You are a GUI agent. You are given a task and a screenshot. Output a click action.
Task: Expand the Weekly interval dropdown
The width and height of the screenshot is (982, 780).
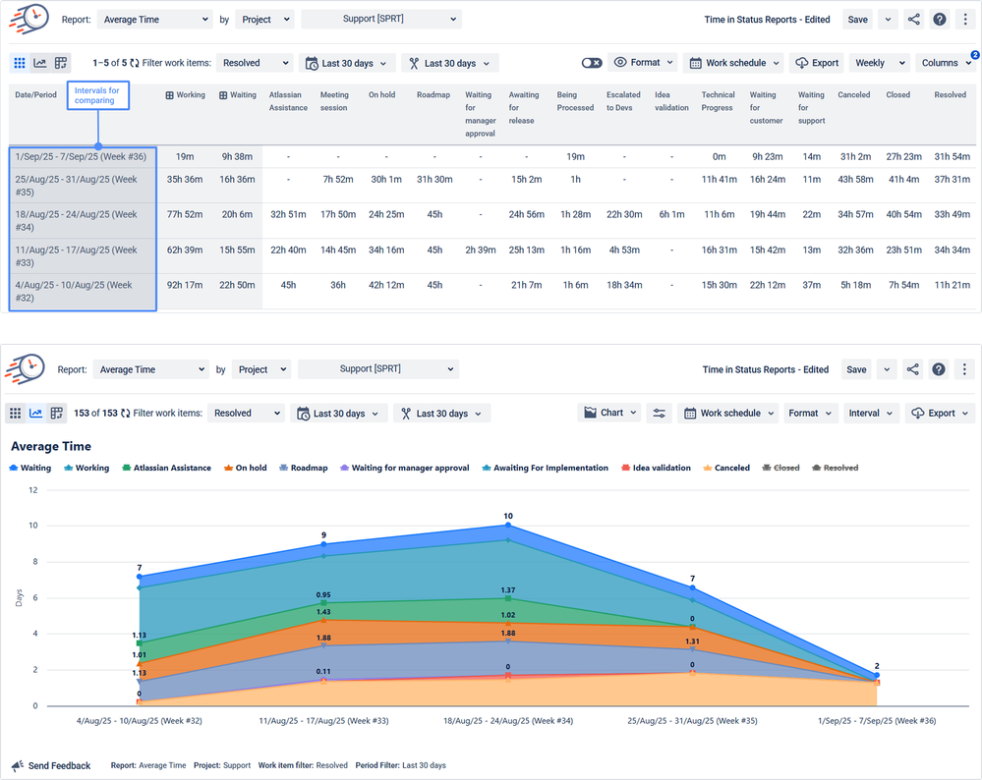click(x=877, y=63)
